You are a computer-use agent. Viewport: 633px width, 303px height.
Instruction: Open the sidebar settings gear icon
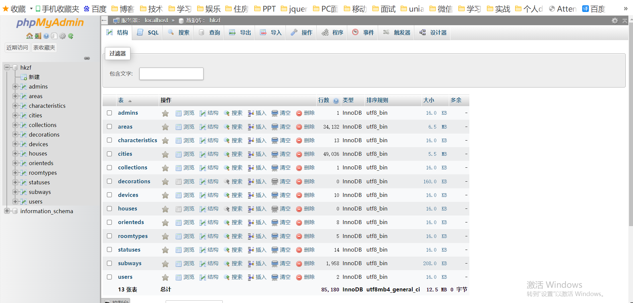point(62,36)
